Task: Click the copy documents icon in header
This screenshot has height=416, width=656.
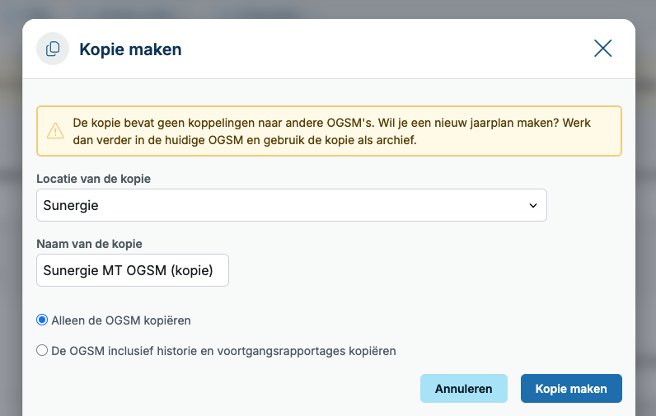Action: [53, 49]
